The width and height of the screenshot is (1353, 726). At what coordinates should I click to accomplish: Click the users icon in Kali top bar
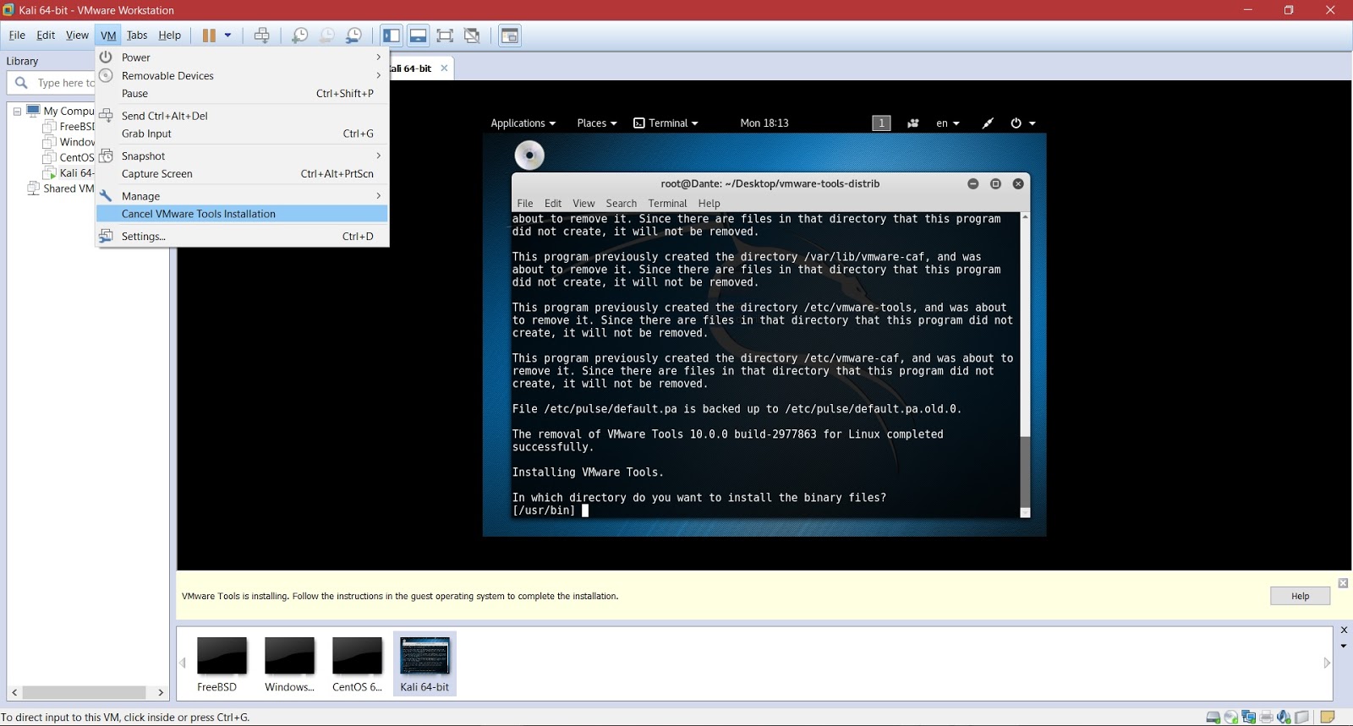[x=913, y=123]
